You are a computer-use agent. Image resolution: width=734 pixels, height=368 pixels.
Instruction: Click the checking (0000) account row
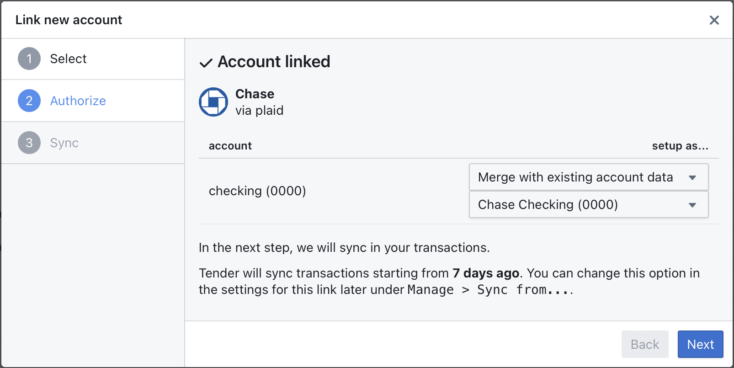pos(257,191)
